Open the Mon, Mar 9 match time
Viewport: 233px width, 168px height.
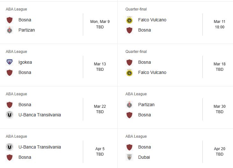pyautogui.click(x=100, y=24)
